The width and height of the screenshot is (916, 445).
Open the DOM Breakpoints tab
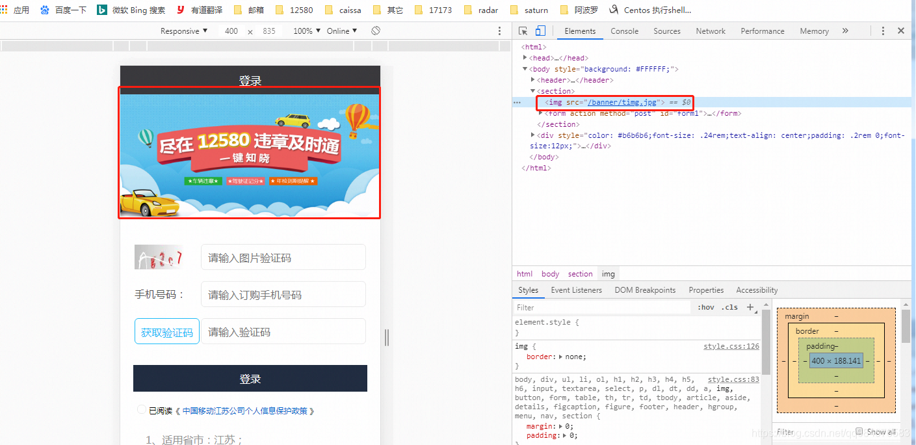[645, 290]
